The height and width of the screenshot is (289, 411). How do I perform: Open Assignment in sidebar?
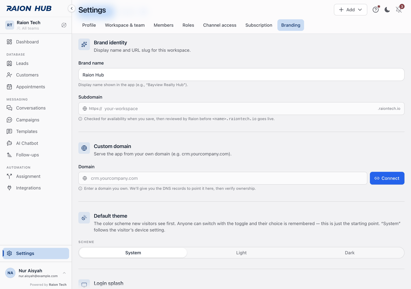pos(36,176)
